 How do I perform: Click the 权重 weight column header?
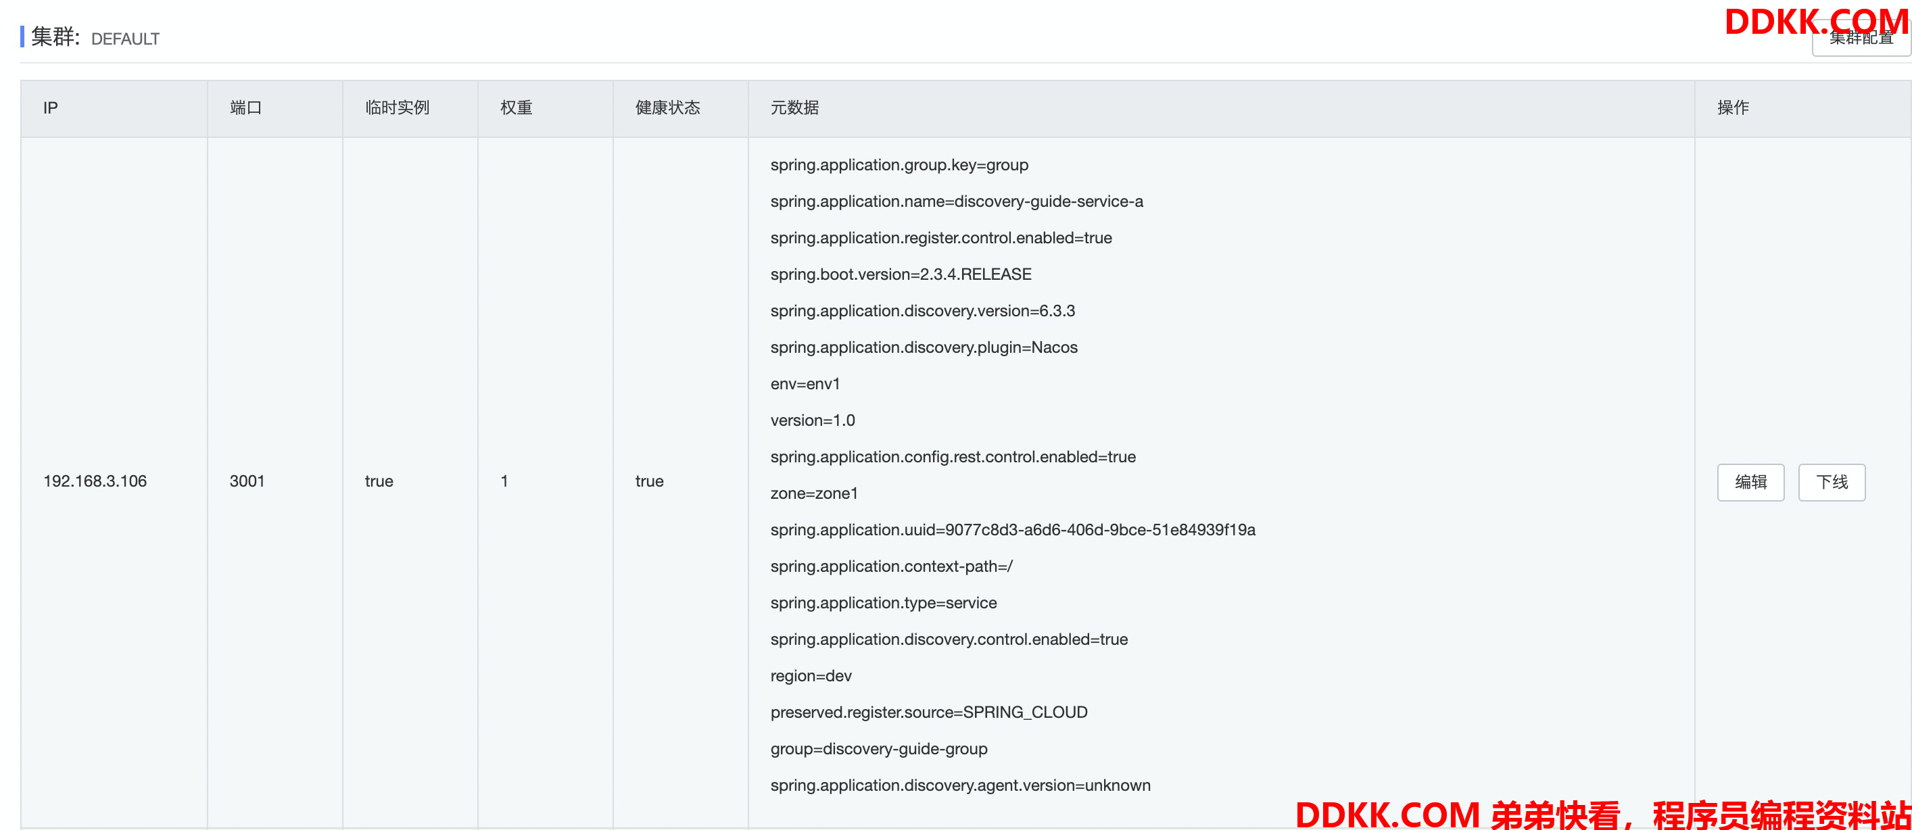(516, 108)
